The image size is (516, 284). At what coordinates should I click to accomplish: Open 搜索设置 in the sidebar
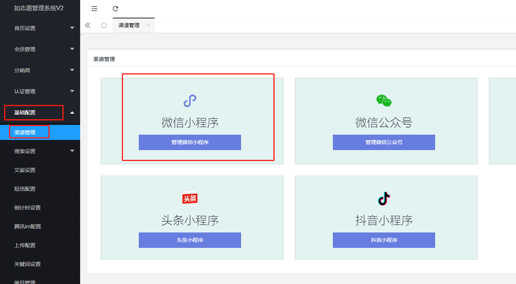pos(25,151)
